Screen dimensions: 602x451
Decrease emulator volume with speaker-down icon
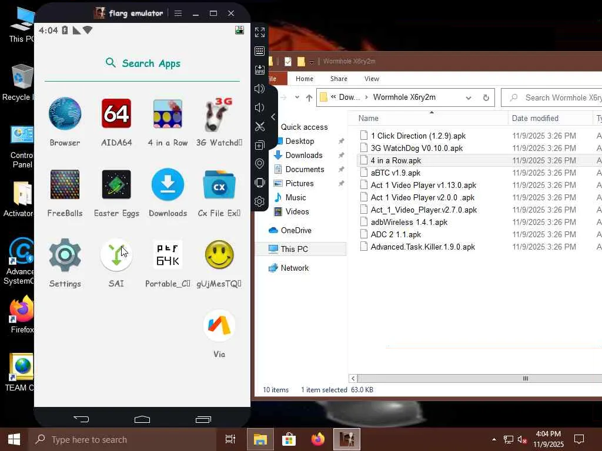click(x=259, y=107)
